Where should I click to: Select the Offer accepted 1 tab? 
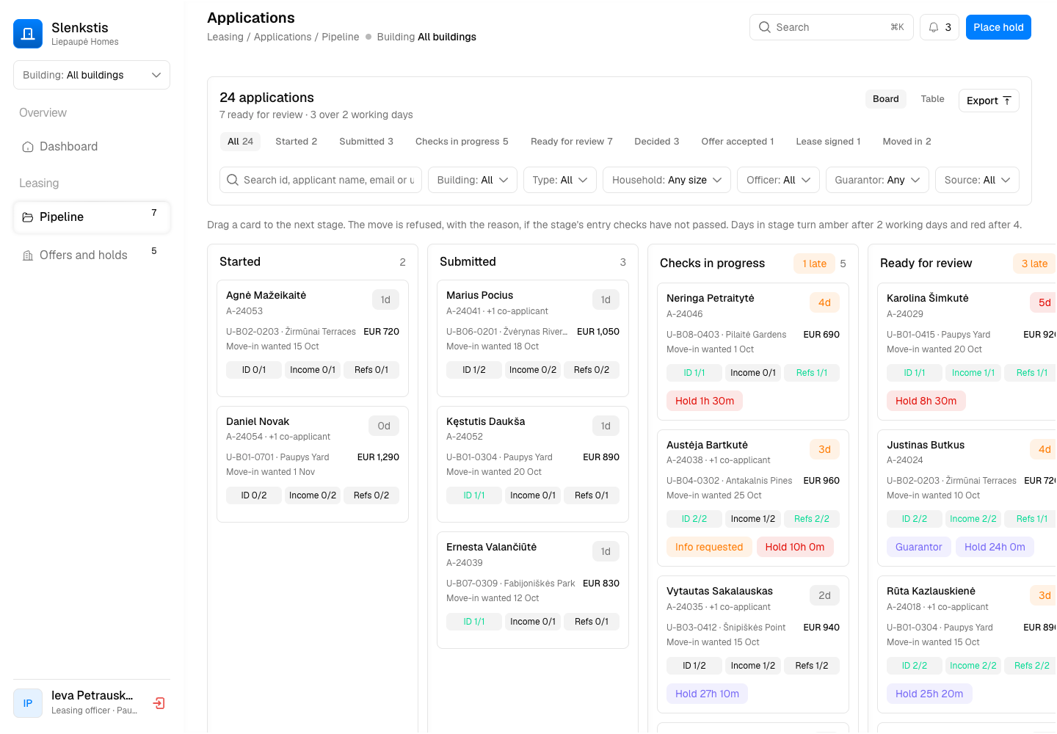(738, 142)
